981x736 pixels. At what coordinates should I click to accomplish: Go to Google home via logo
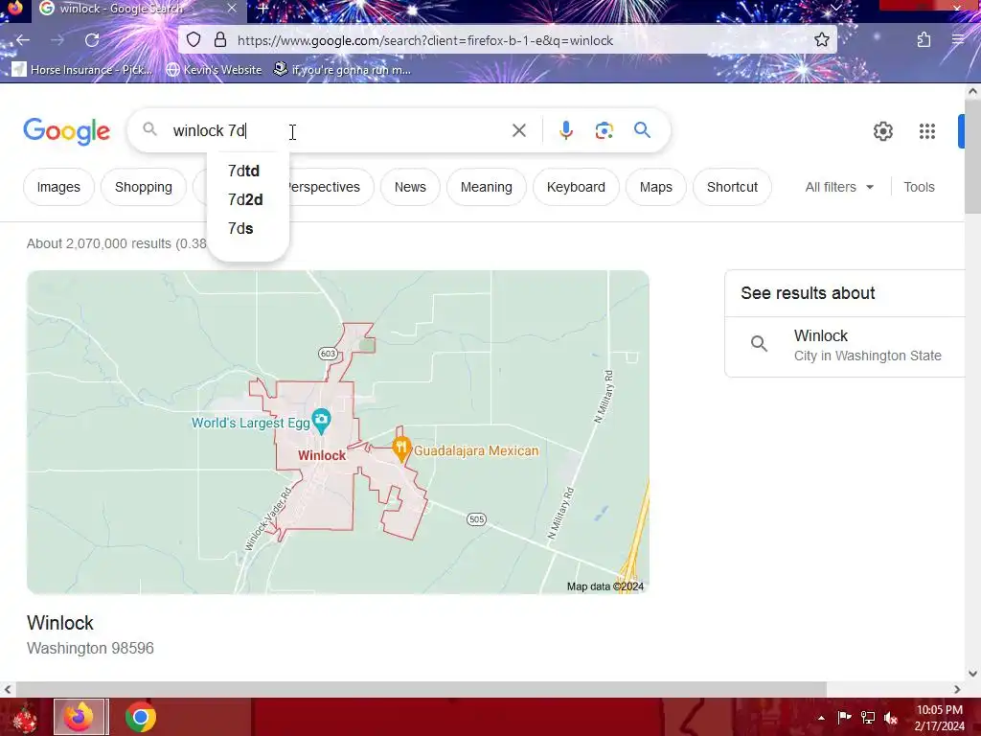66,131
